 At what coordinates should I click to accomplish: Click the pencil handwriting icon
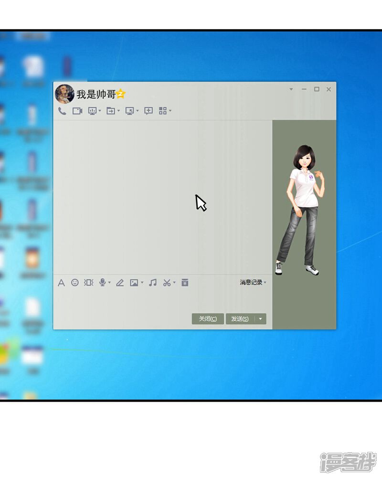[x=120, y=283]
